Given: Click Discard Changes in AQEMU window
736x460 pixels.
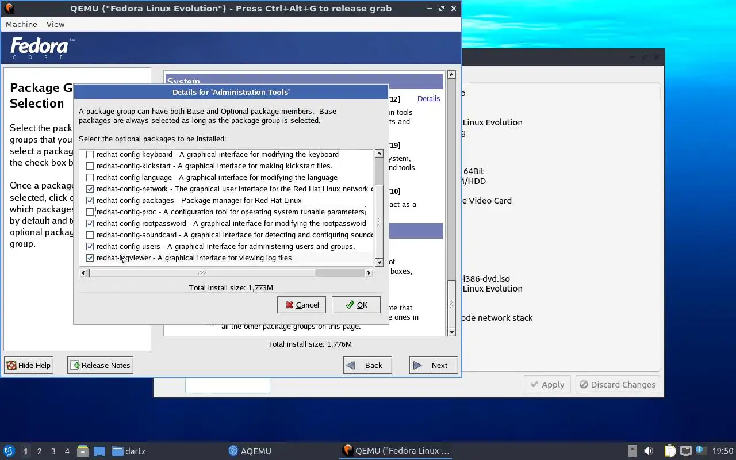Looking at the screenshot, I should click(617, 385).
